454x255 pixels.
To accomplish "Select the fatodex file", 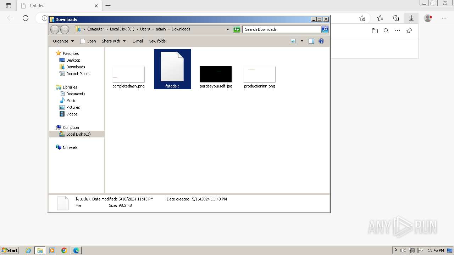I will [172, 69].
